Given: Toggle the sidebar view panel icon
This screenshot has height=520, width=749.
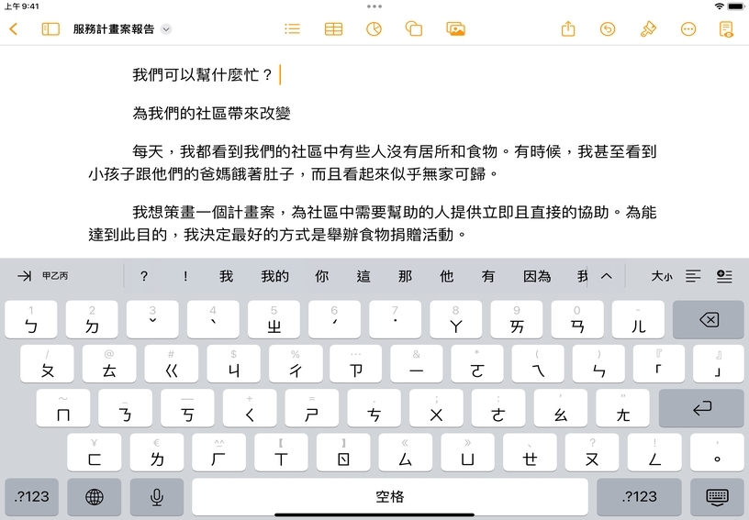Looking at the screenshot, I should click(50, 29).
